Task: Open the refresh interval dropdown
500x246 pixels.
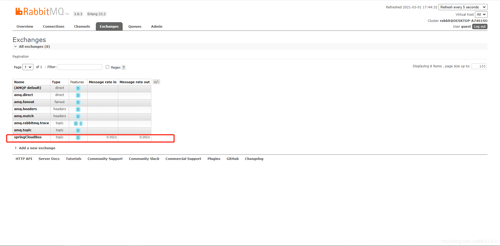Action: (463, 7)
